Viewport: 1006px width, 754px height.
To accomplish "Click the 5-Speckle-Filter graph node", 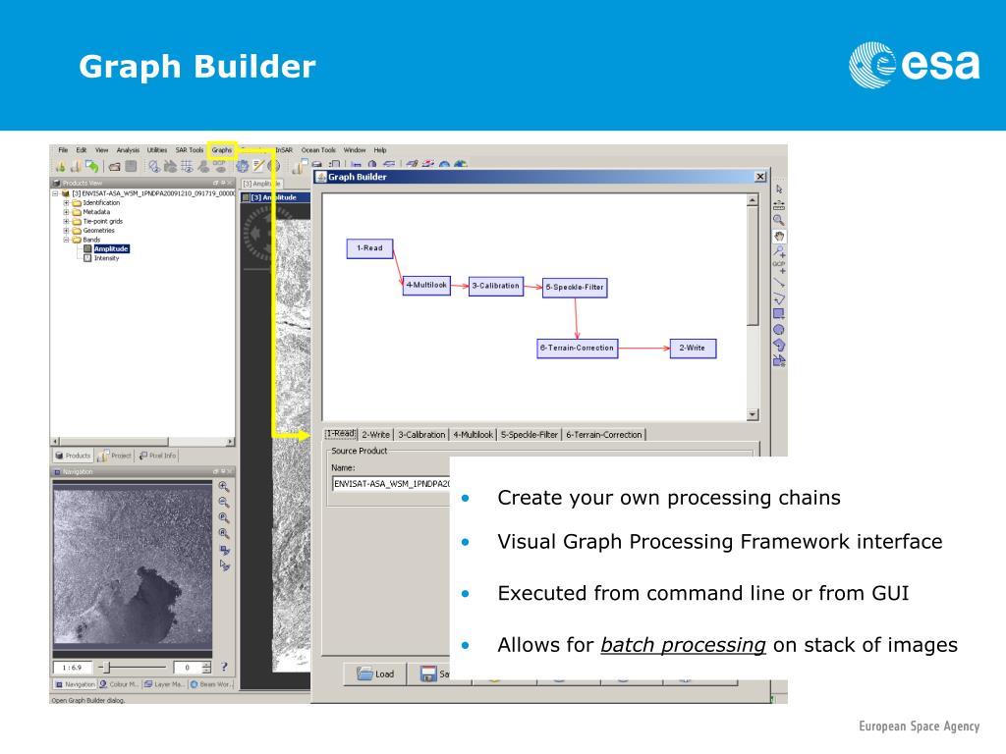I will click(x=575, y=288).
